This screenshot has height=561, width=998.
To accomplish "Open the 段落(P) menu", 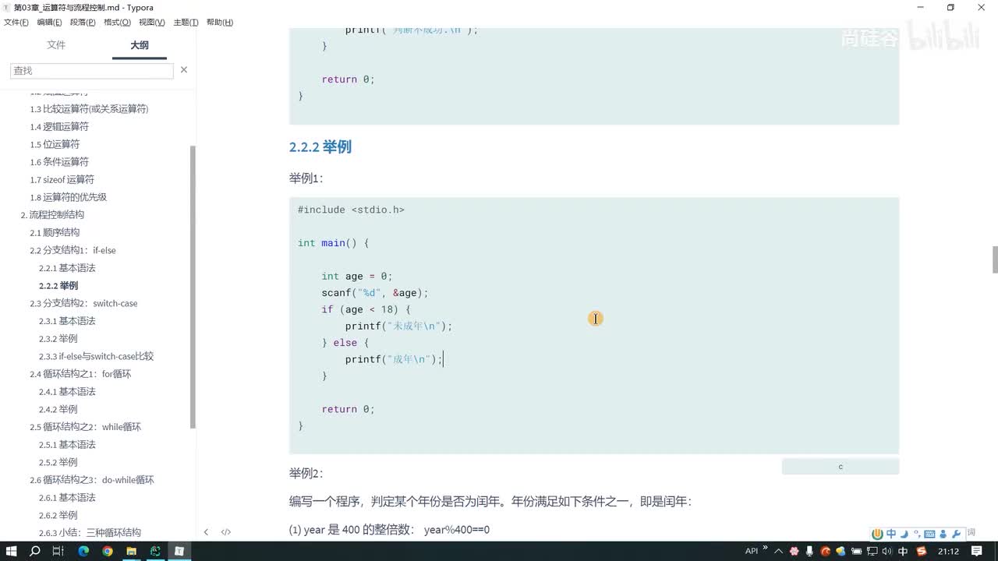I will click(83, 23).
